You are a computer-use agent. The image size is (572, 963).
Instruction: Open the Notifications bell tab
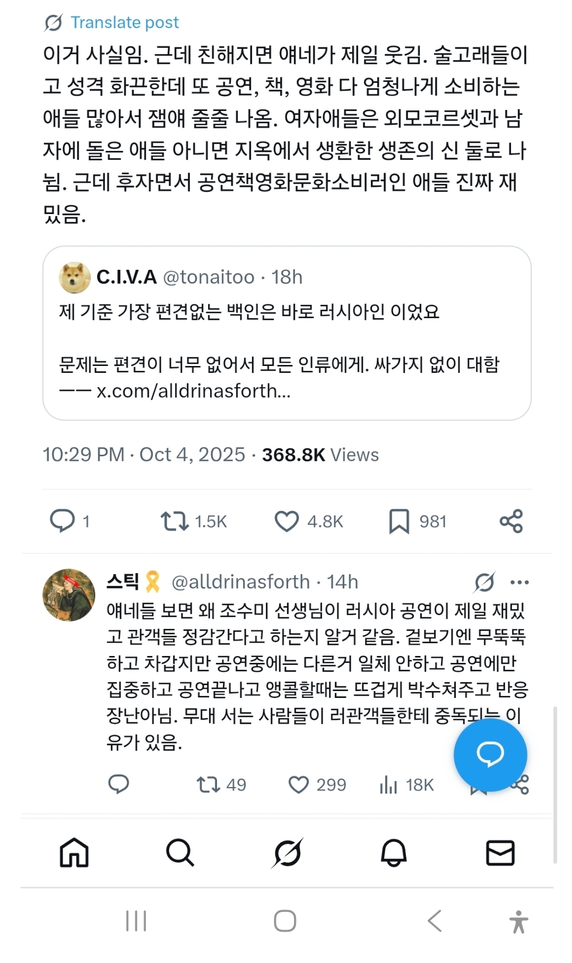[x=394, y=853]
